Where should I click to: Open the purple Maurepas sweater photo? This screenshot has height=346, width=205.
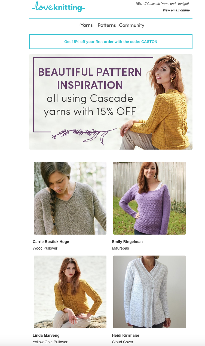149,198
